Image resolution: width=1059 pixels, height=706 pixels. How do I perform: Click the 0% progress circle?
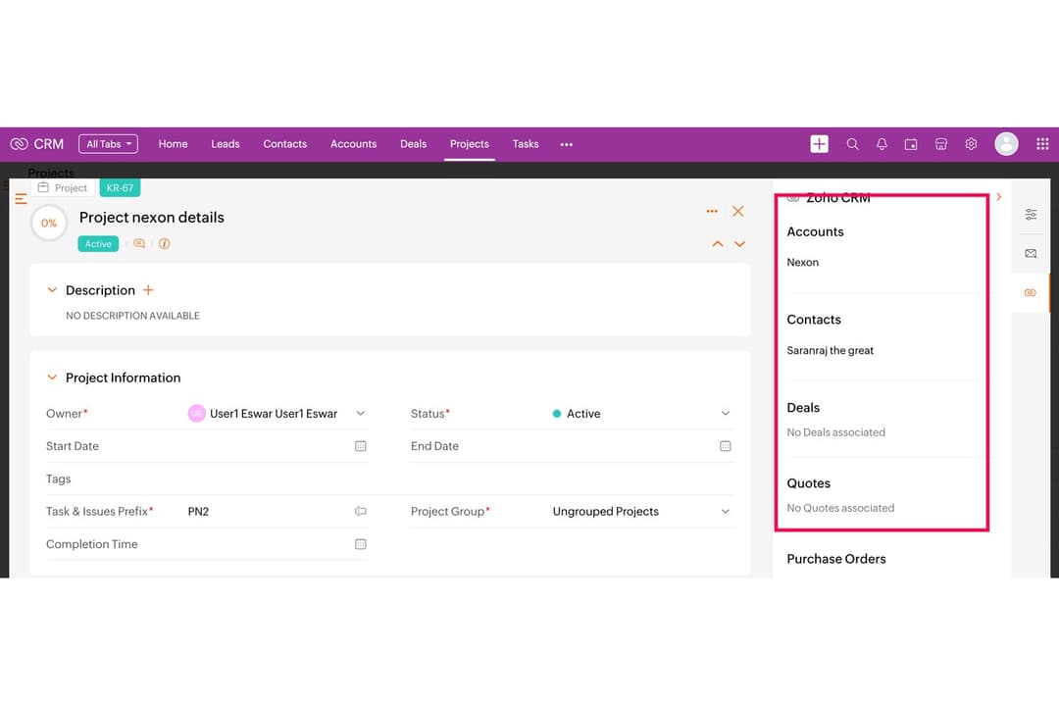tap(49, 223)
